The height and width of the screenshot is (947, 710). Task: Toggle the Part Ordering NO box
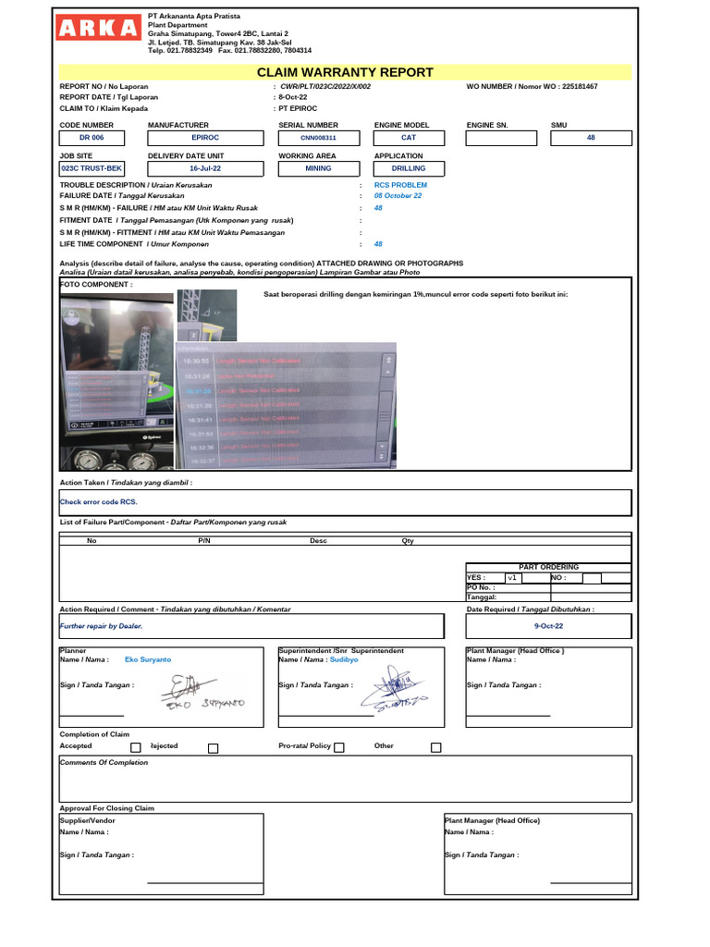(592, 578)
